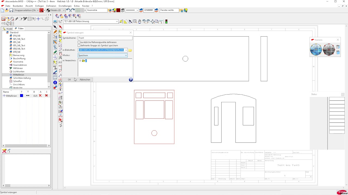Open the Modus Speichern dropdown
Viewport: 348px width, 195px height.
126,55
